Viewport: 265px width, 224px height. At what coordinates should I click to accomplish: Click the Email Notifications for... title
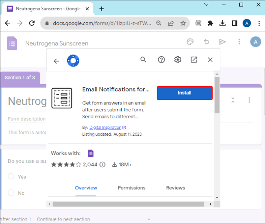[x=116, y=90]
